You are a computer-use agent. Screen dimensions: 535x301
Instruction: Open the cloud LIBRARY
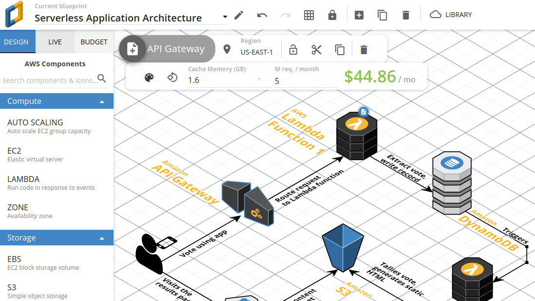pyautogui.click(x=450, y=15)
